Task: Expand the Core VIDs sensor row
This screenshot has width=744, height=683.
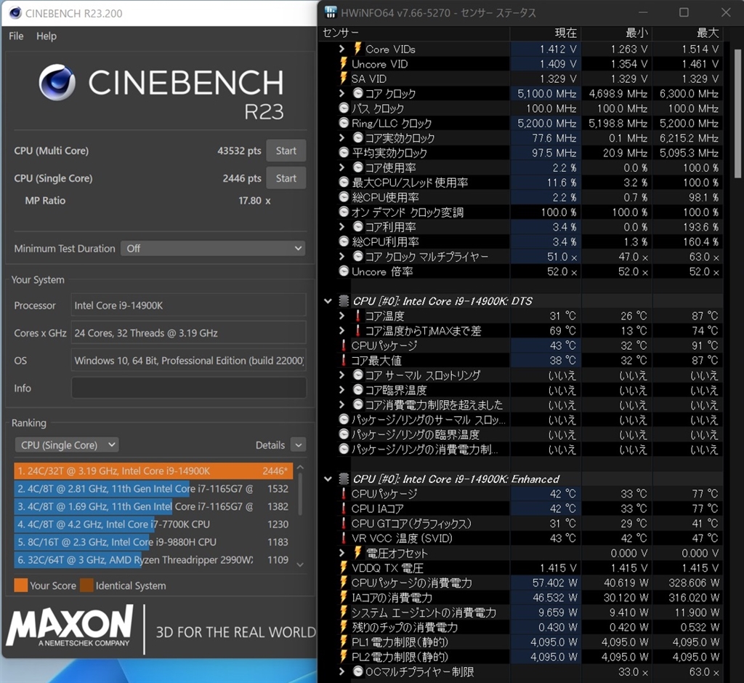Action: (342, 49)
